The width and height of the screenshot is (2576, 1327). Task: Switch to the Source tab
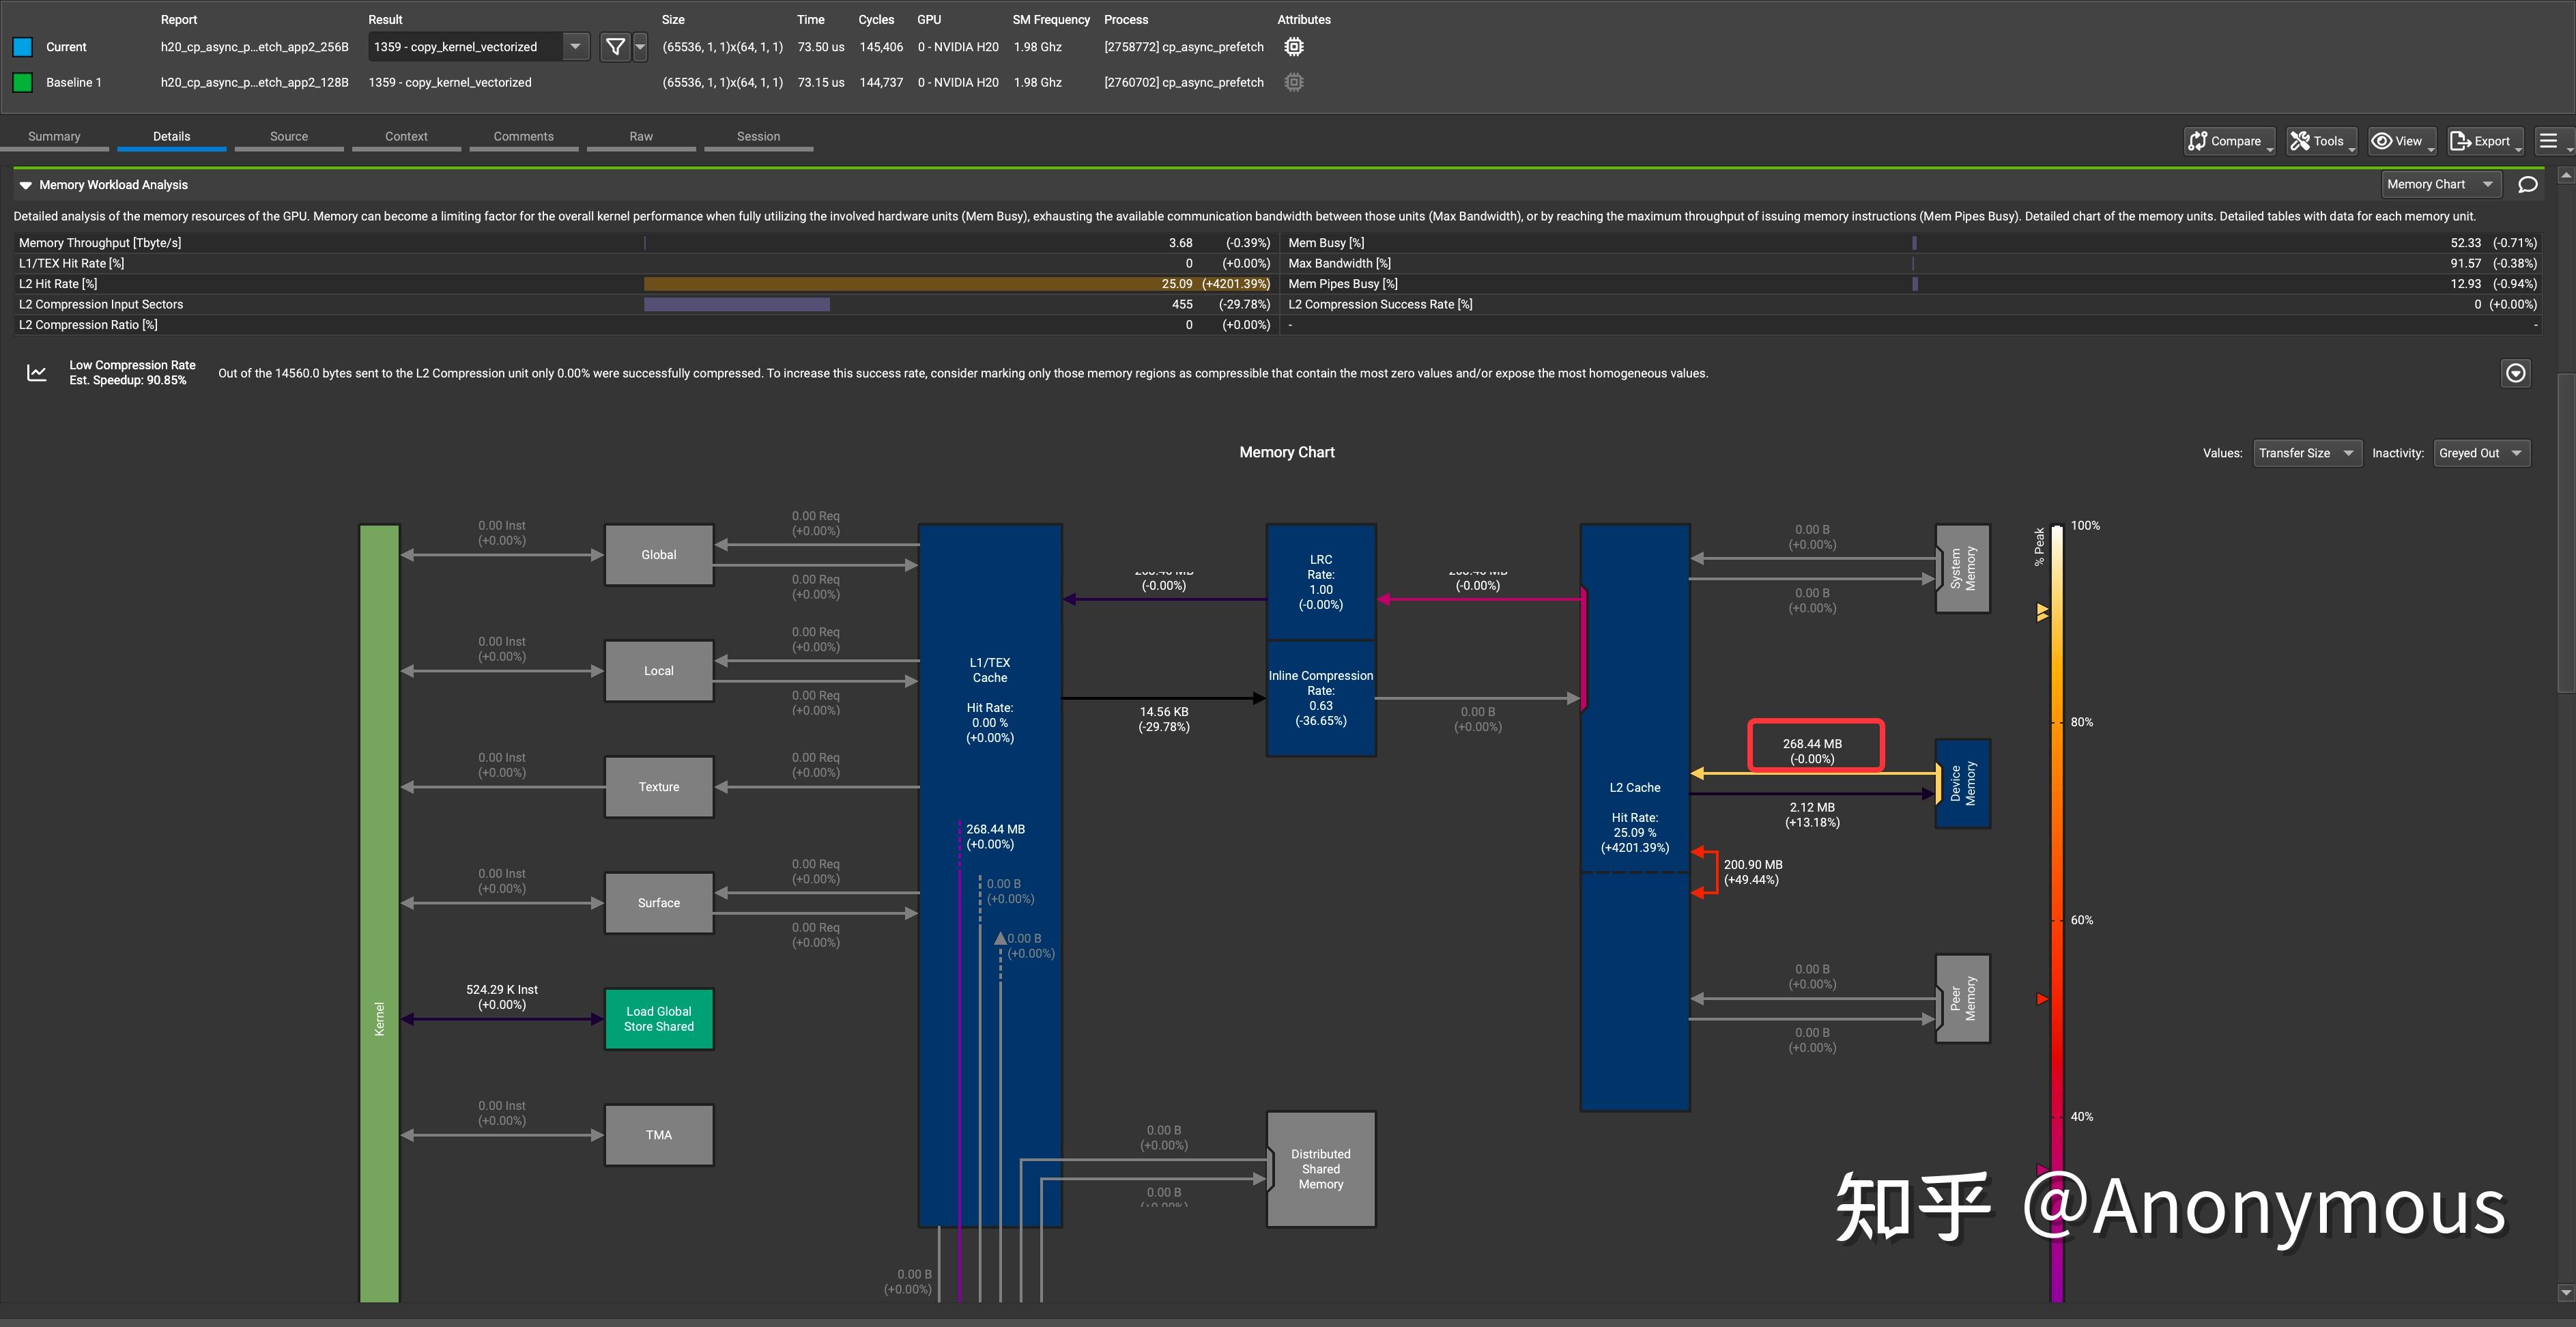[289, 137]
